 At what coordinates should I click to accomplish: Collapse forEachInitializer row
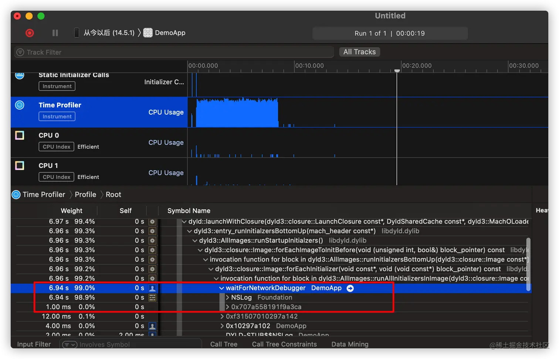click(x=211, y=269)
